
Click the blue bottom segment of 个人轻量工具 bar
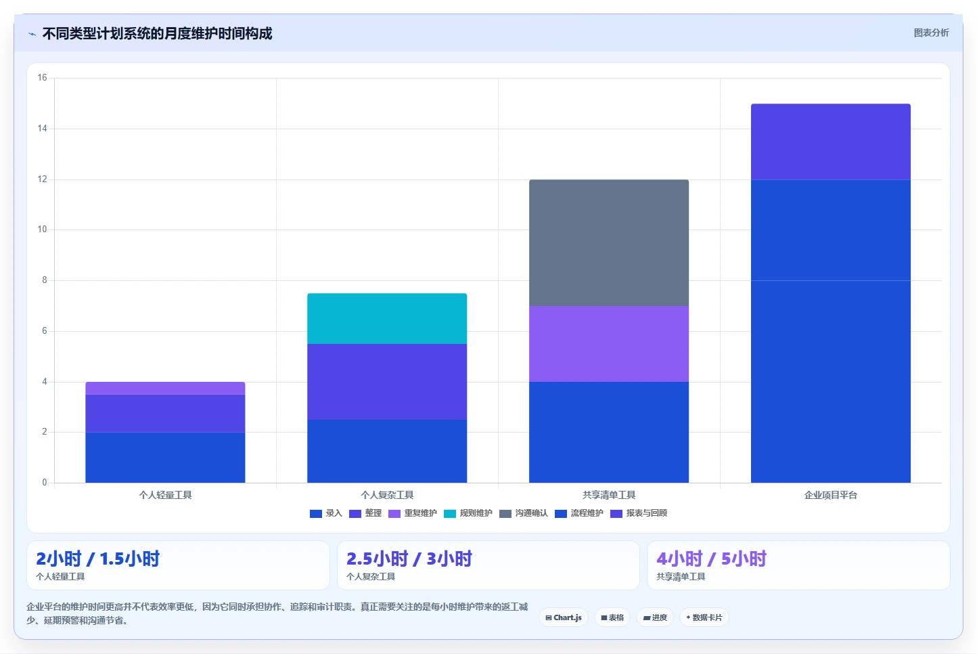coord(165,458)
